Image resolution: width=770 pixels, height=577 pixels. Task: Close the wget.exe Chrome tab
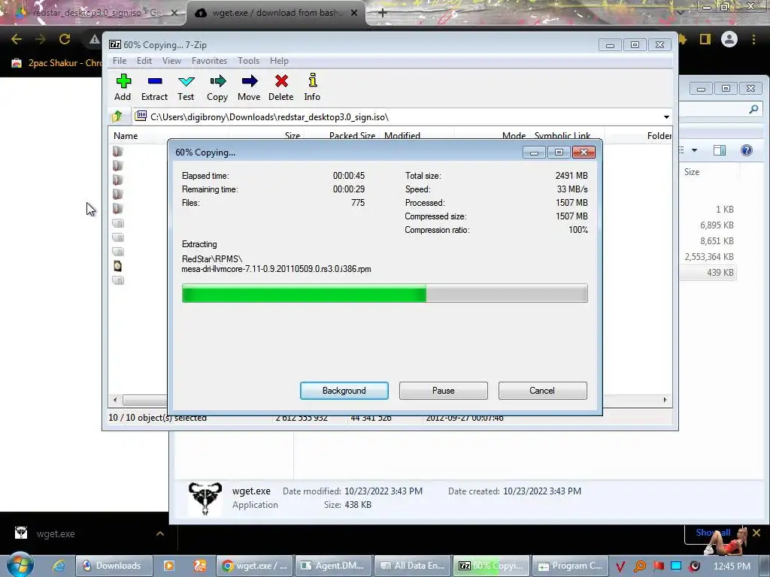click(x=354, y=13)
